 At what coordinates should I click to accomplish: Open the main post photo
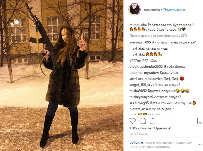pyautogui.click(x=62, y=76)
